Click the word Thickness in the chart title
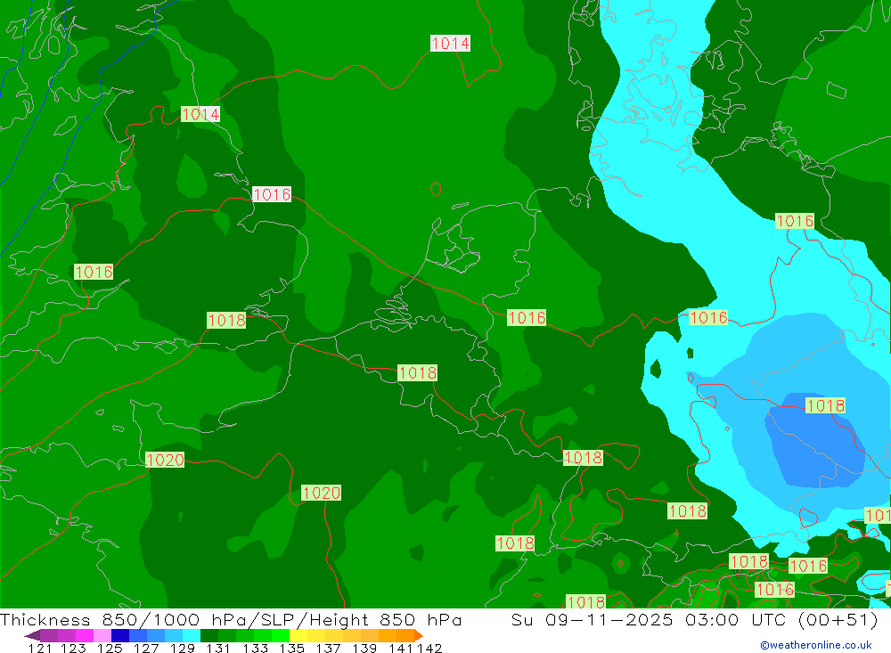This screenshot has width=891, height=653. pos(45,619)
